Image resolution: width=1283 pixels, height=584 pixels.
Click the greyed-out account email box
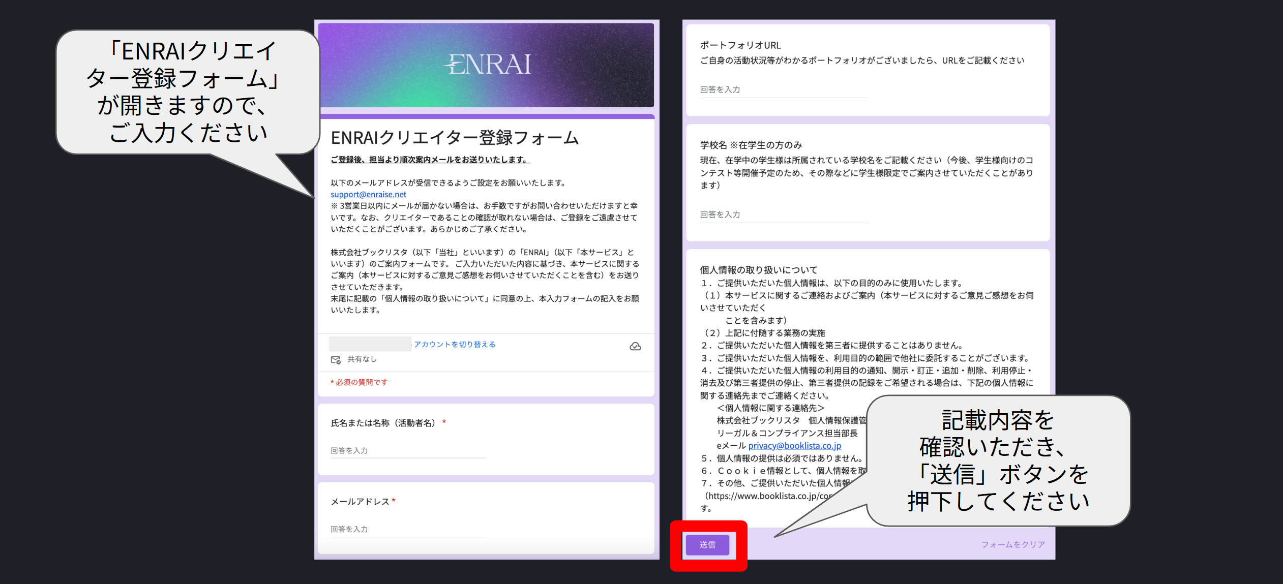tap(370, 344)
